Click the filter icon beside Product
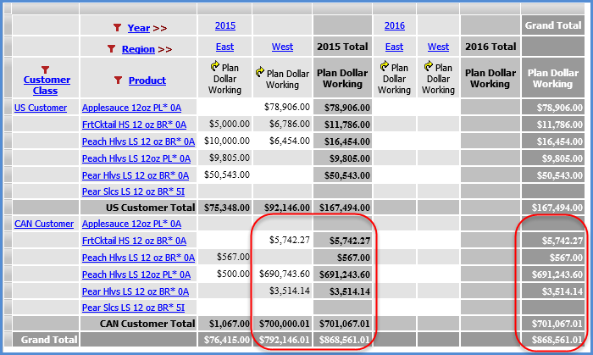The width and height of the screenshot is (593, 355). click(118, 80)
